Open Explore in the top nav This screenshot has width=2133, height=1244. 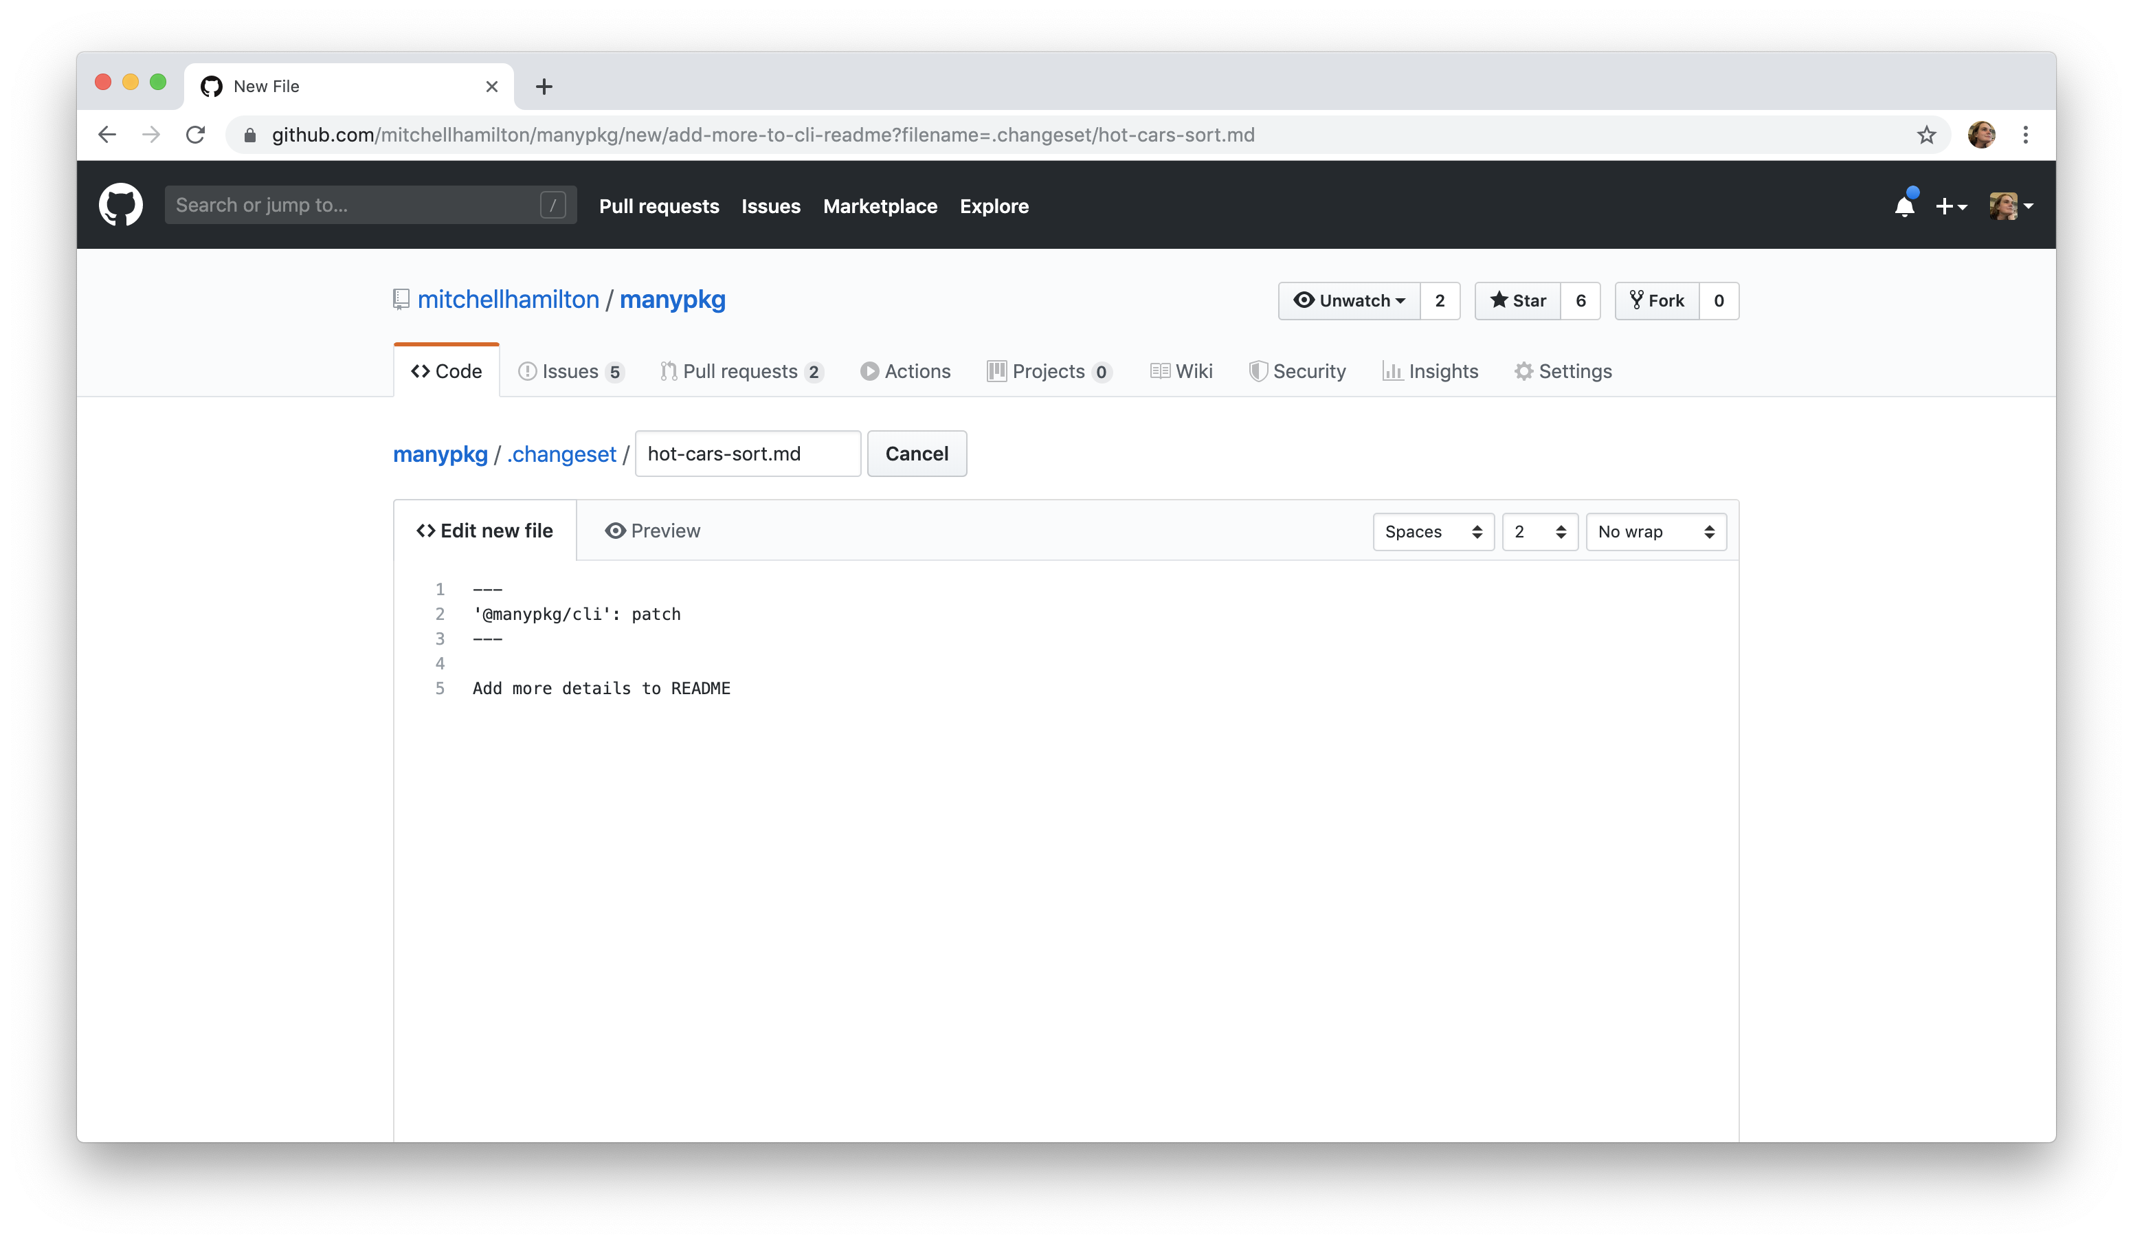pos(994,206)
